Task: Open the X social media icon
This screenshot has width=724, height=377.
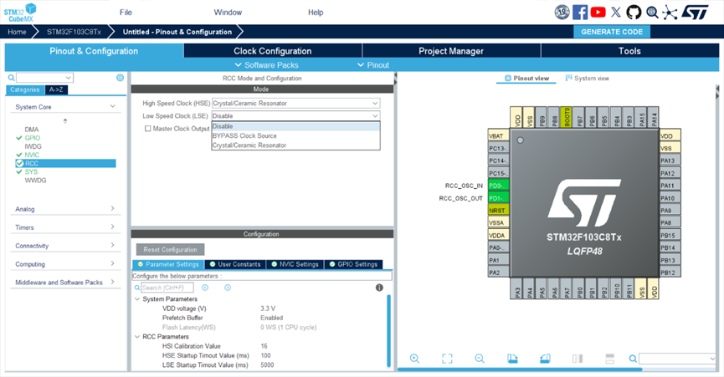Action: point(616,12)
